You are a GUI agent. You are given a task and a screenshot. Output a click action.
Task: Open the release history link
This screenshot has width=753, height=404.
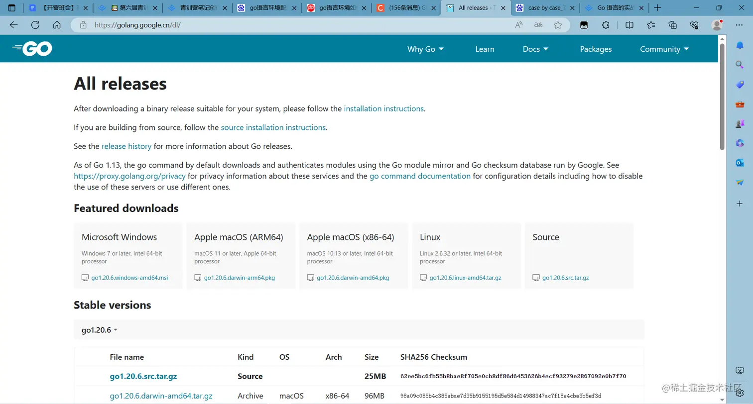click(x=126, y=146)
